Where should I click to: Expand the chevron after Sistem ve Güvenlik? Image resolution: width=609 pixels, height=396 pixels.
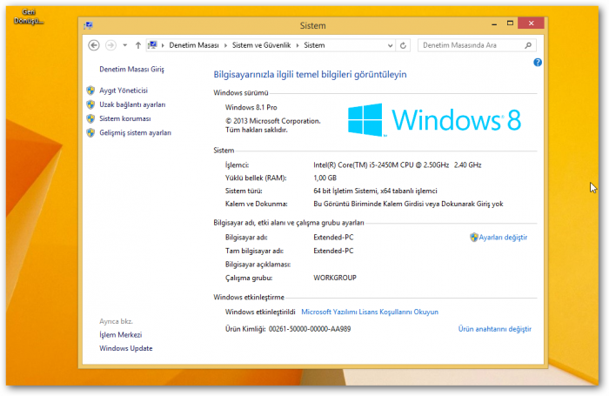coord(298,45)
